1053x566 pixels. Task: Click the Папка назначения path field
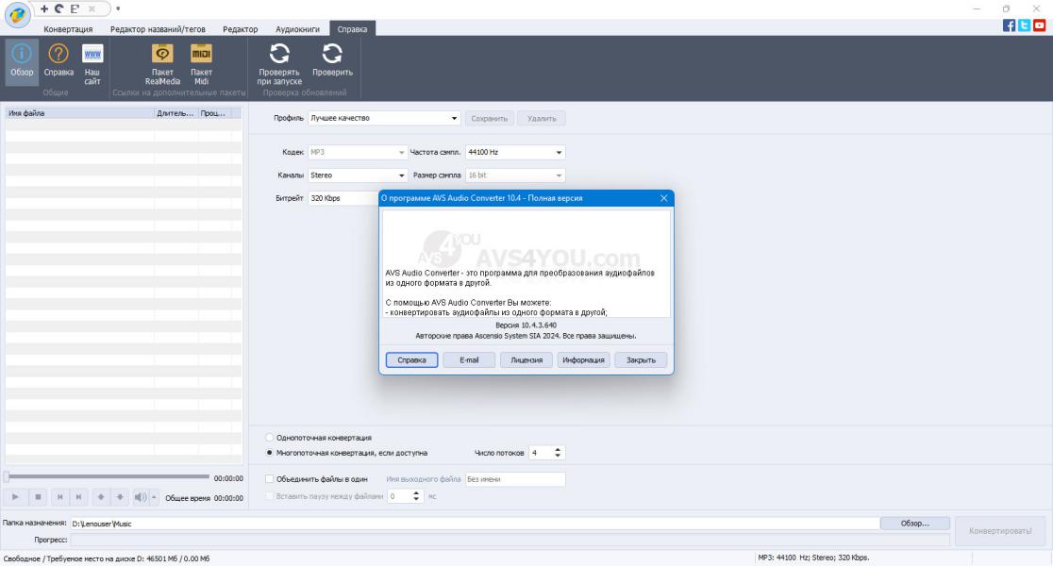point(475,523)
